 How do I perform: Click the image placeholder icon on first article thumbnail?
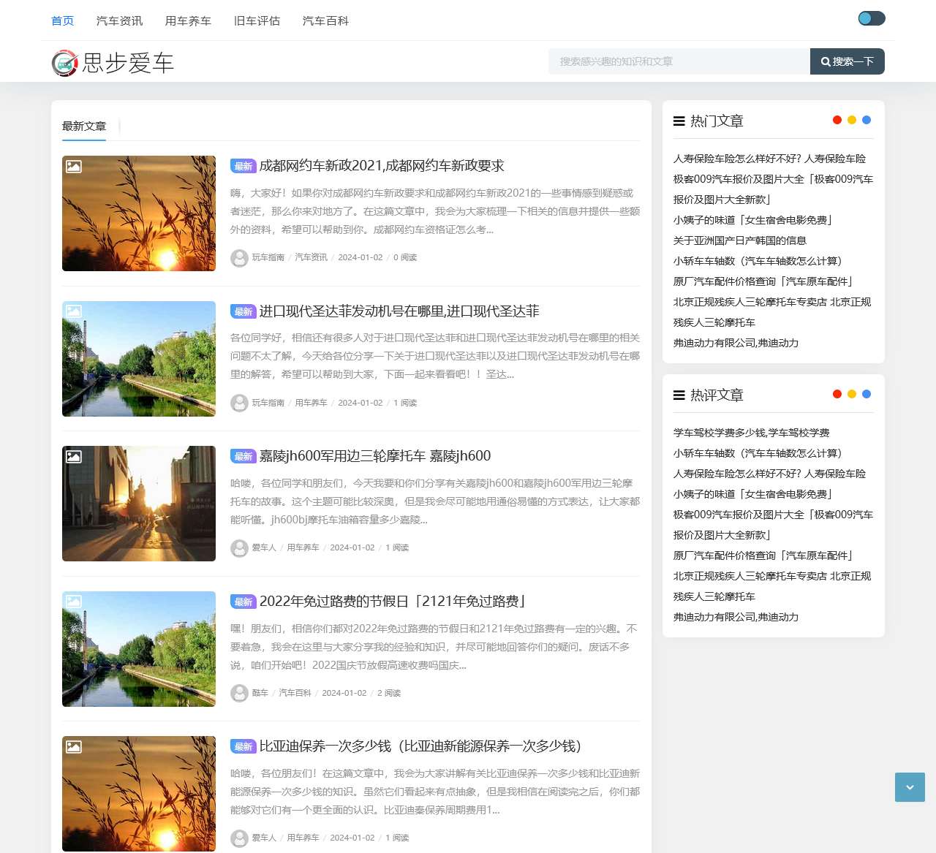[x=73, y=167]
